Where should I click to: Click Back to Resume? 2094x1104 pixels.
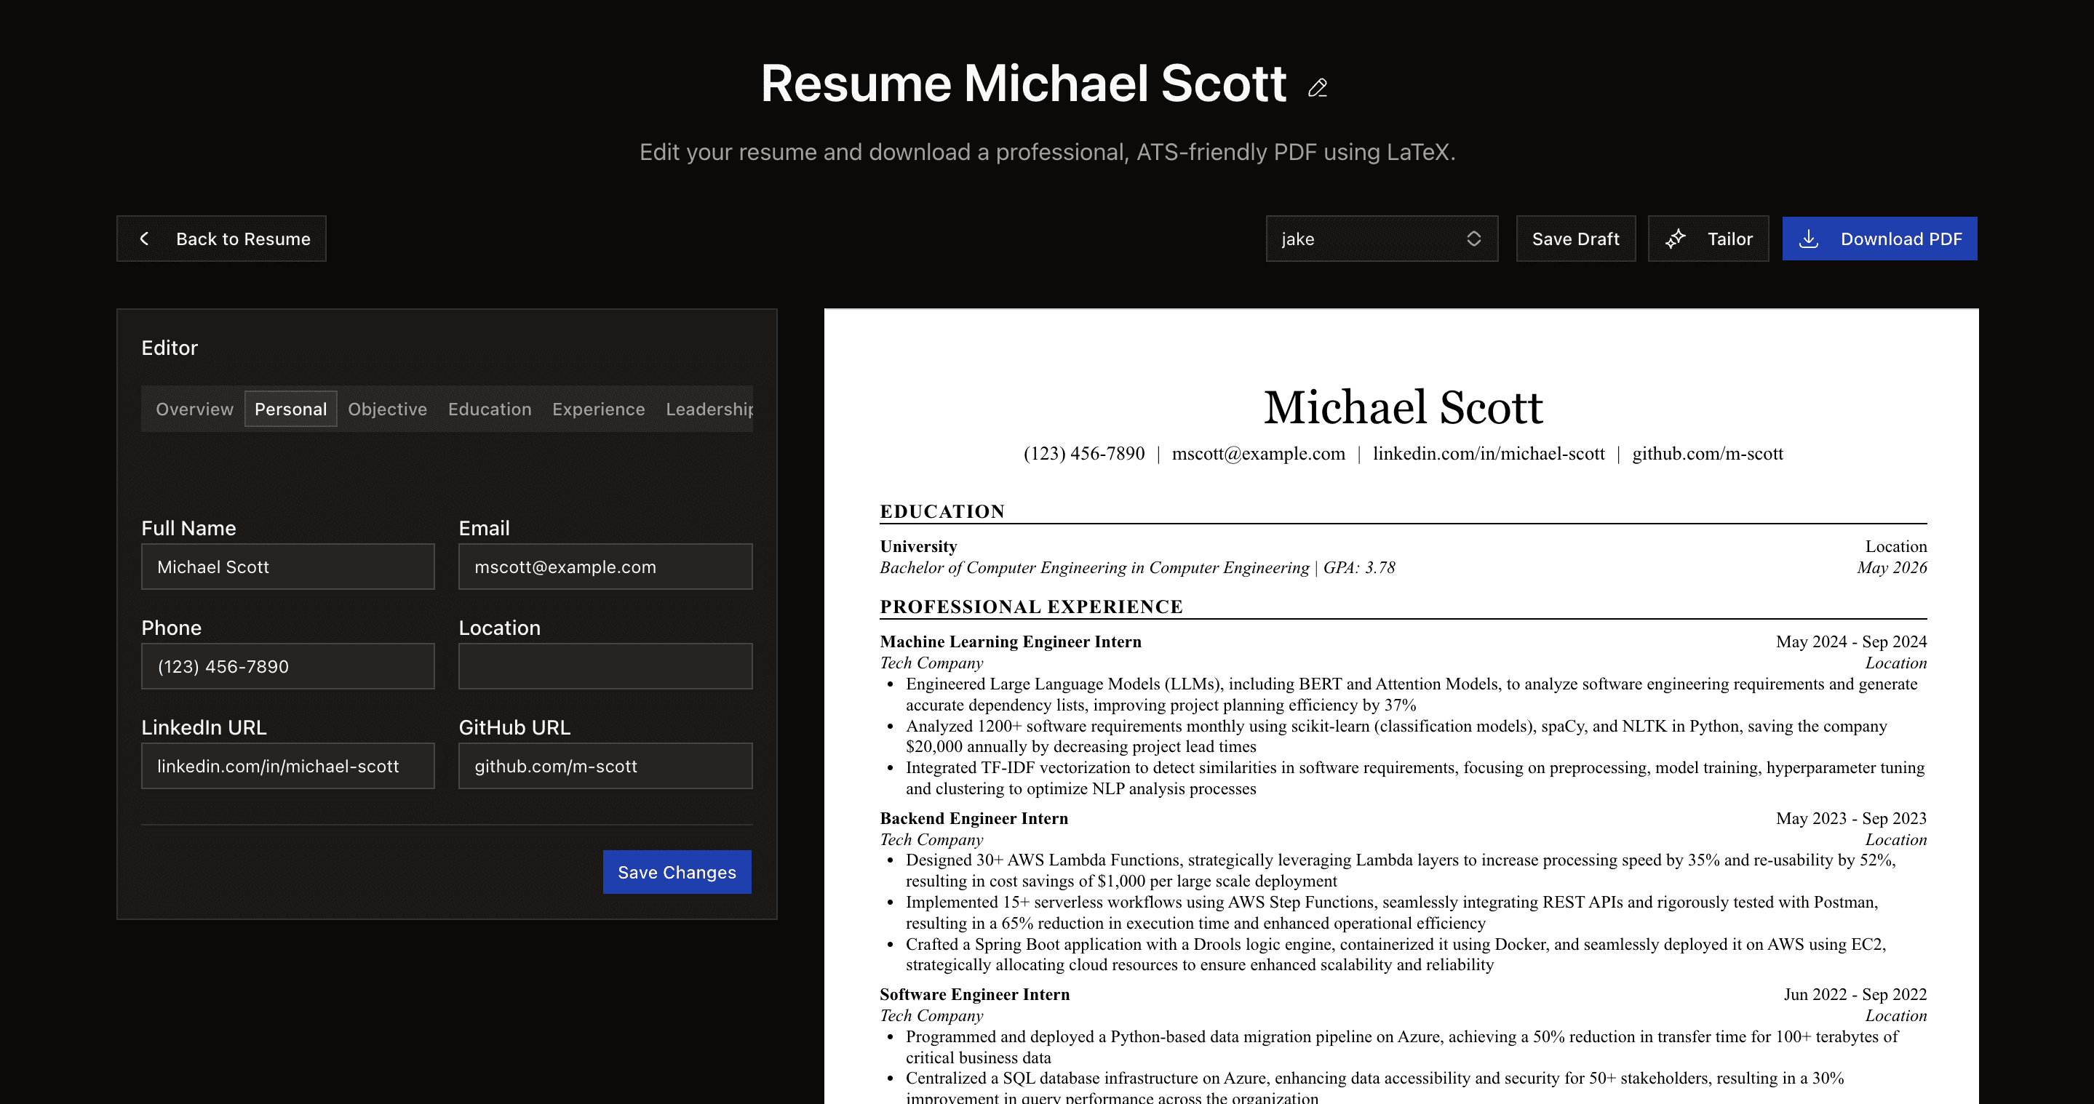pos(222,238)
